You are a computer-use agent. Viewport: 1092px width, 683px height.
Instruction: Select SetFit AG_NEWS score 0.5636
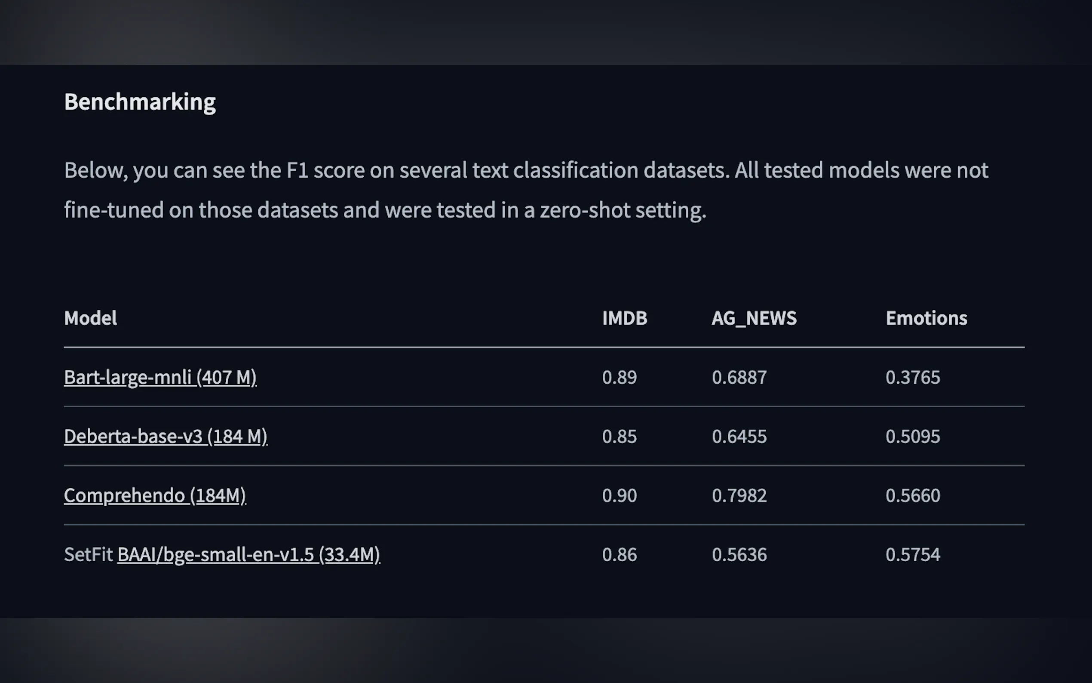[739, 555]
